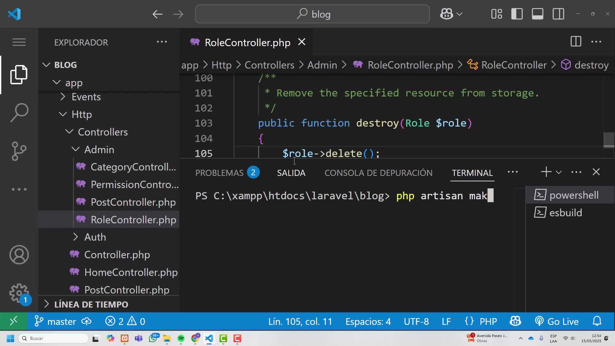Open the remote window indicator

[13, 321]
